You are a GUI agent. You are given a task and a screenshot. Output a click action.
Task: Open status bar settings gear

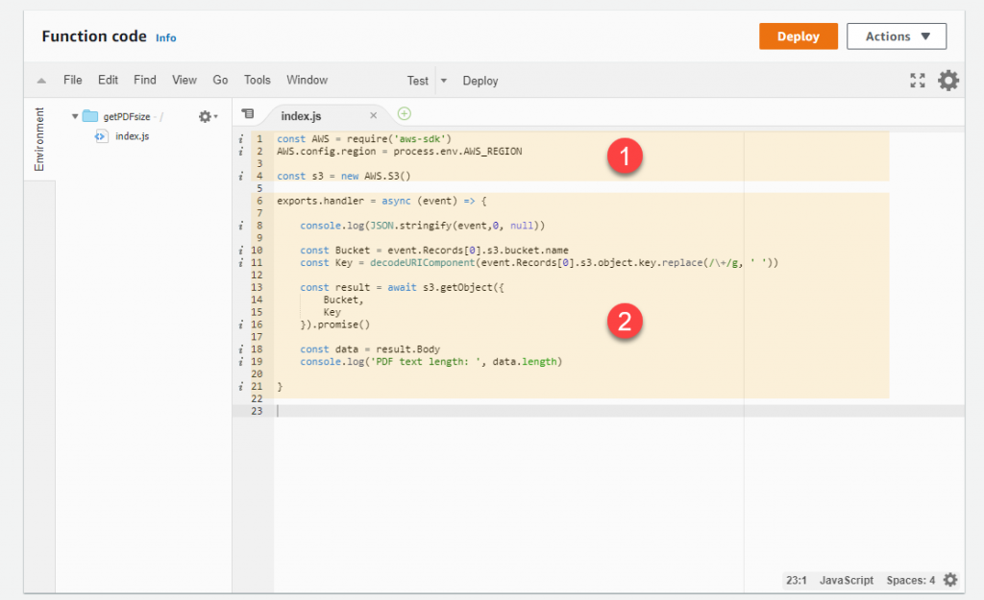click(x=949, y=580)
